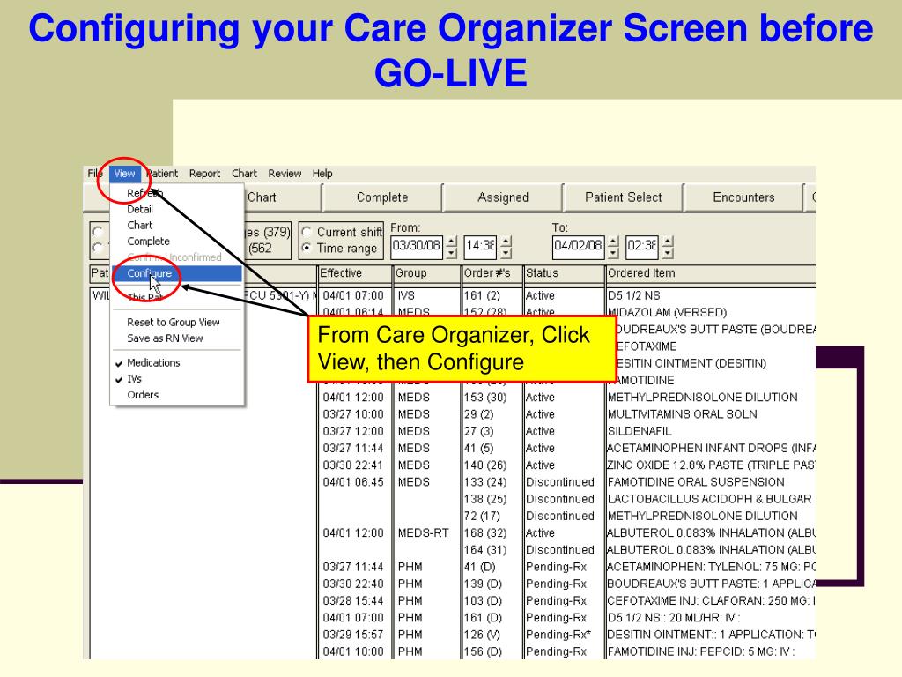Open the Report menu
902x677 pixels.
click(204, 174)
